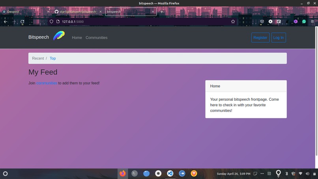Go back with the browser back arrow
This screenshot has width=318, height=179.
[x=6, y=22]
